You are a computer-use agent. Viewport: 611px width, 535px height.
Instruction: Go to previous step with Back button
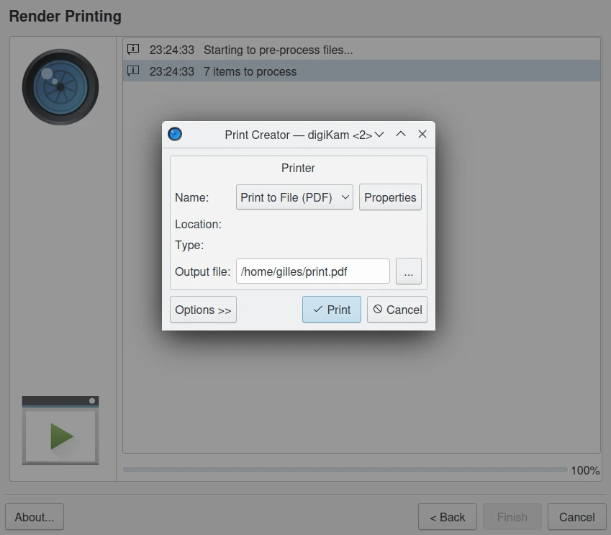pyautogui.click(x=447, y=517)
